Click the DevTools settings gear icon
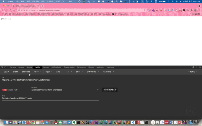Image resolution: width=202 pixels, height=126 pixels. (x=193, y=67)
